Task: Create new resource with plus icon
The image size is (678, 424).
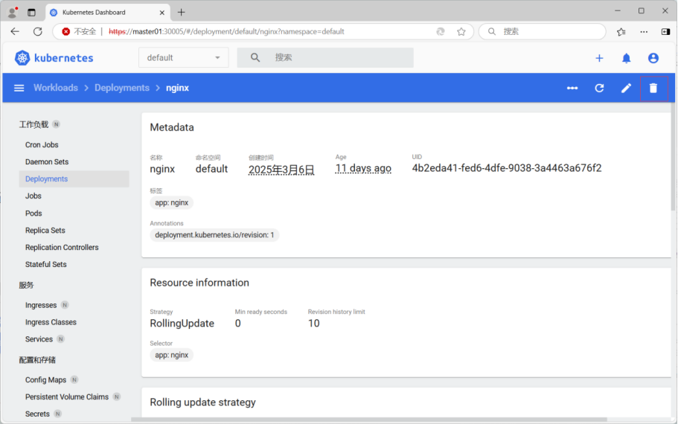Action: point(599,58)
